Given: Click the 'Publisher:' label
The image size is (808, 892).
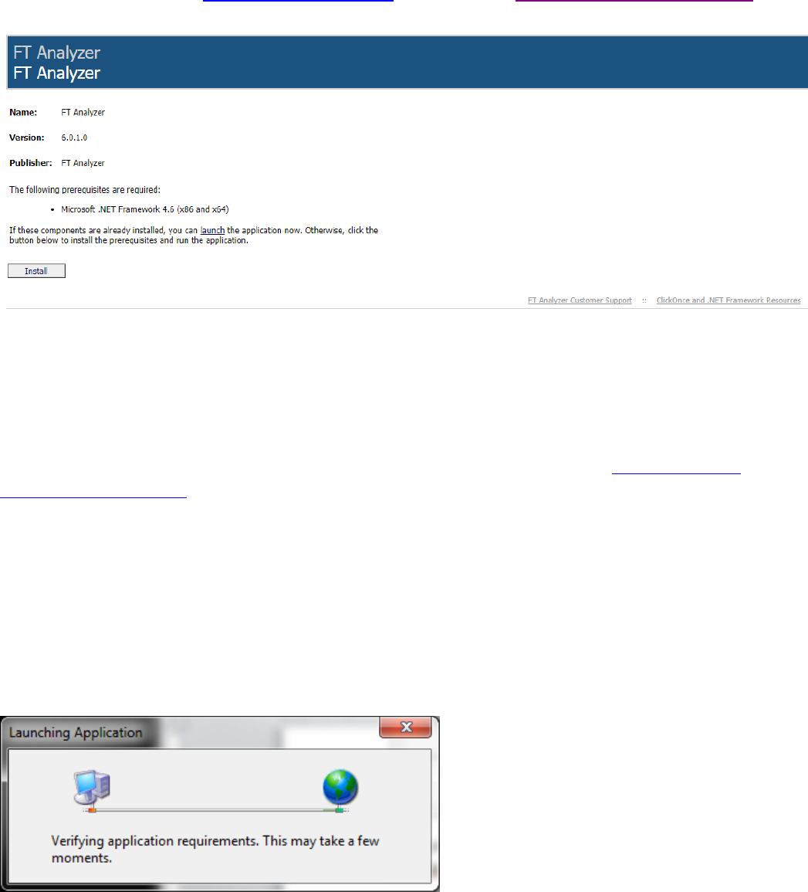Looking at the screenshot, I should [31, 163].
